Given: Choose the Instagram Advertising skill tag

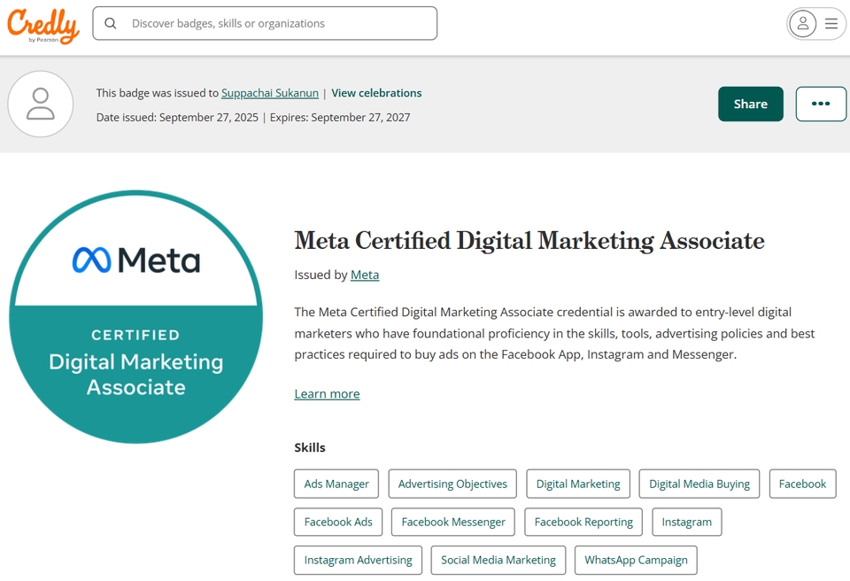Looking at the screenshot, I should pos(358,560).
